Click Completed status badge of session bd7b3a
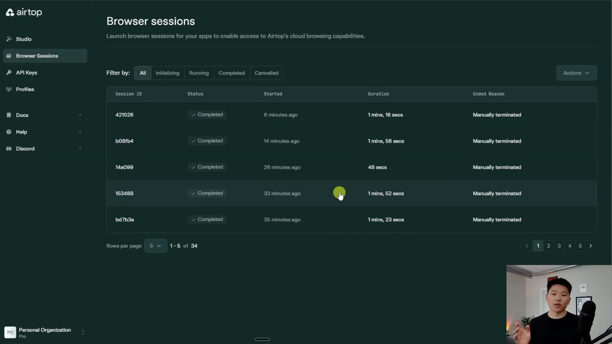This screenshot has width=612, height=344. (207, 219)
